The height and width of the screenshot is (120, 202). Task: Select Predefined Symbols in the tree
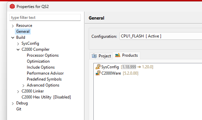(x=44, y=79)
